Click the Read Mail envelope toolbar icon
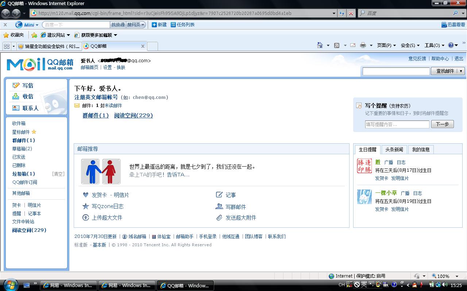 [x=353, y=45]
